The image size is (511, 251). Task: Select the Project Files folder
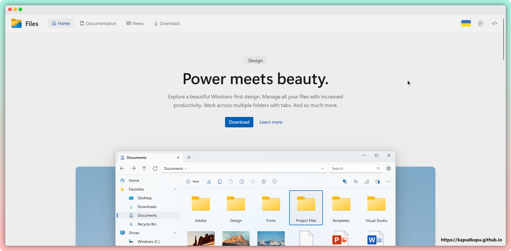[x=306, y=208]
